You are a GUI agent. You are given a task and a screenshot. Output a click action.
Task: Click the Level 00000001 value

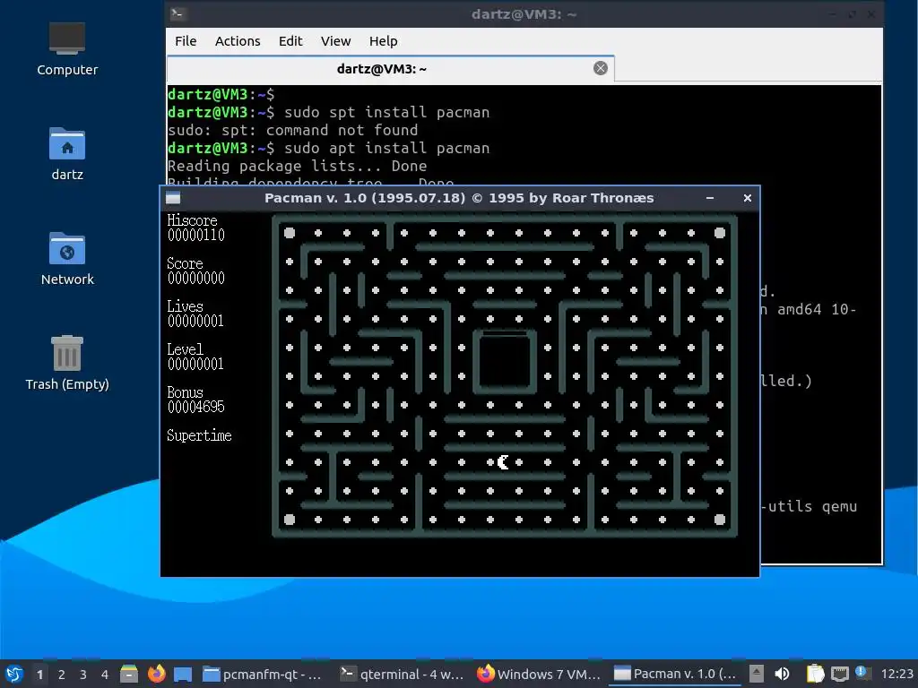[195, 364]
